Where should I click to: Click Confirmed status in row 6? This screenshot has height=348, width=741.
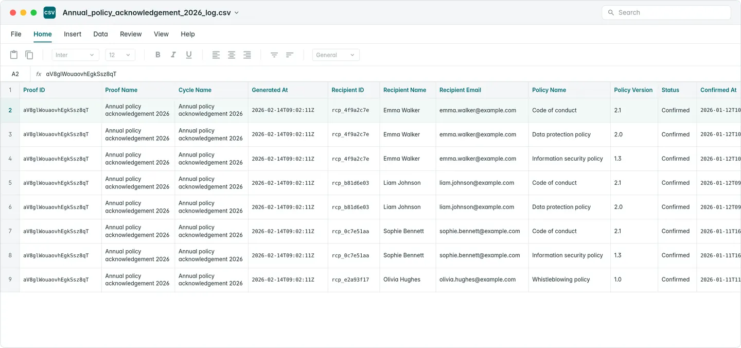click(677, 207)
